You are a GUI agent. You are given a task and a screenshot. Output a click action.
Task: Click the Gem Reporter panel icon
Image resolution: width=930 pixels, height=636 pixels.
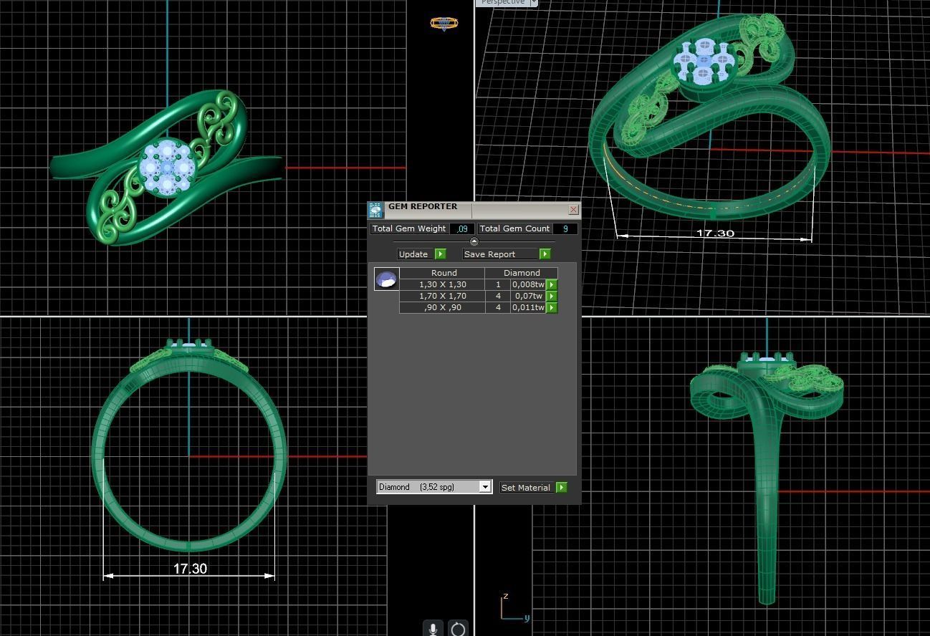[x=376, y=210]
